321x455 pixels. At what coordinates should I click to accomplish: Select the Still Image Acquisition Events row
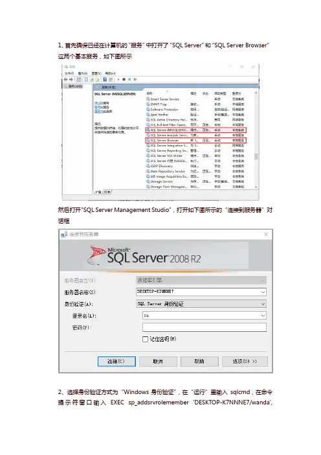tap(195, 176)
